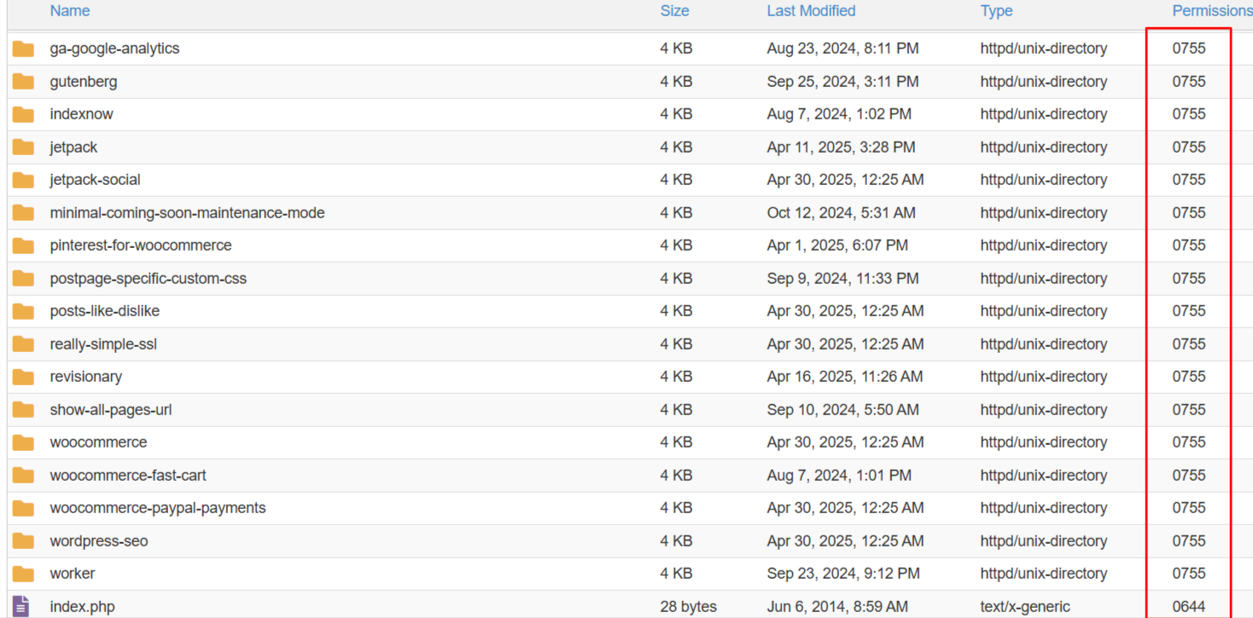The width and height of the screenshot is (1253, 618).
Task: Click the 28 bytes size of index.php
Action: coord(689,607)
